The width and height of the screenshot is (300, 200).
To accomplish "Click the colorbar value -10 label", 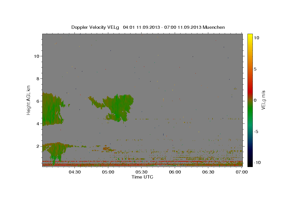I will tap(257, 162).
